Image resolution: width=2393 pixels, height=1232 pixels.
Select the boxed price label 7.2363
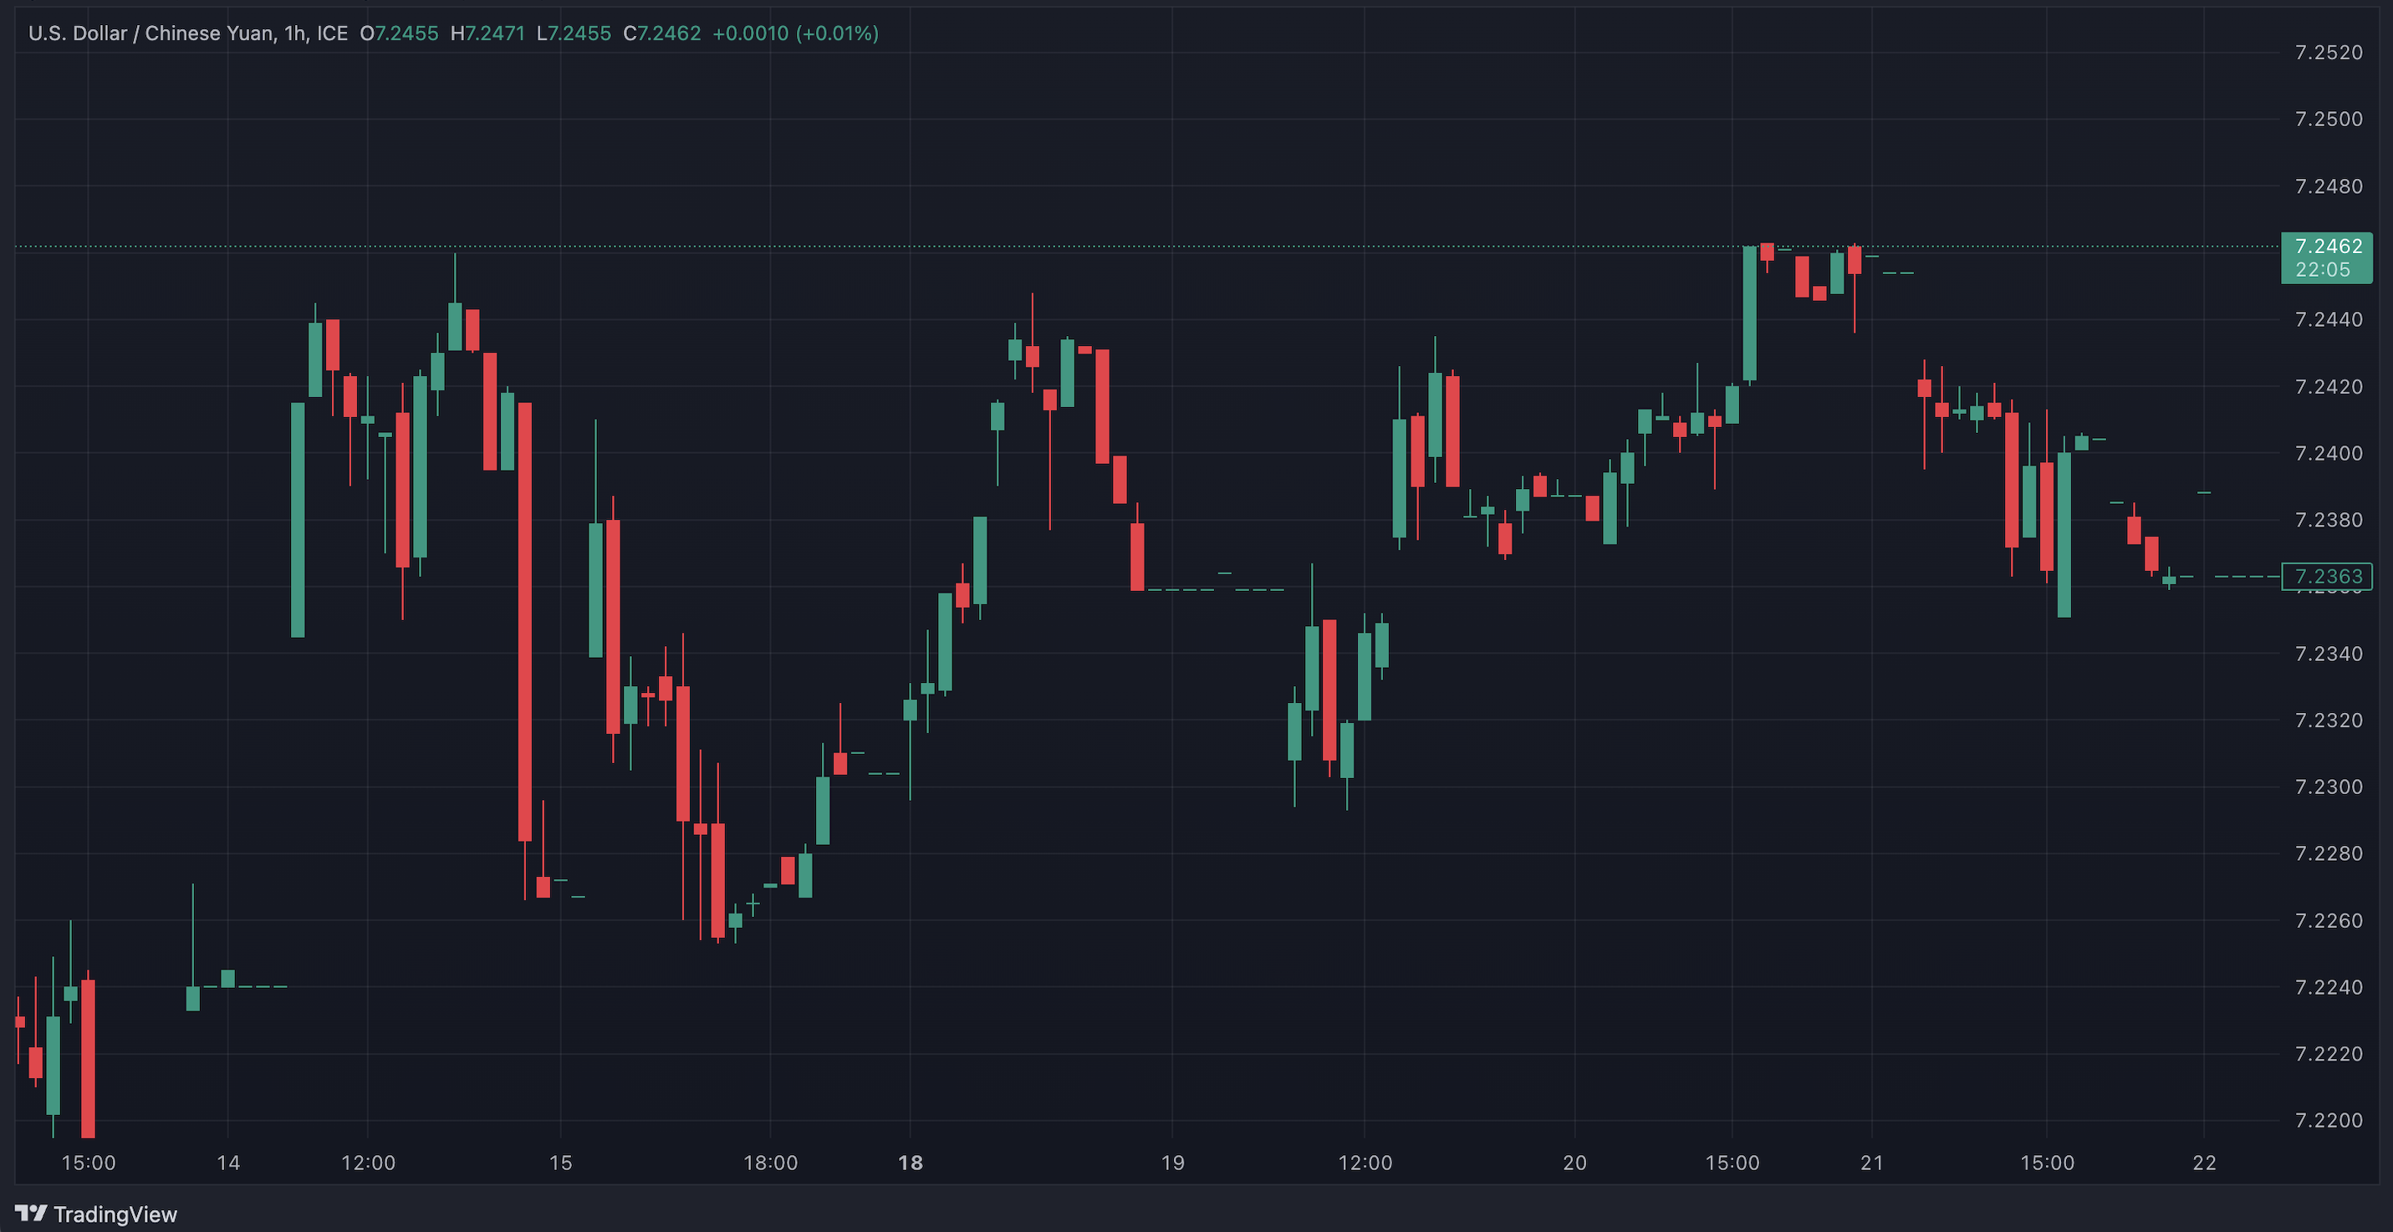tap(2327, 577)
